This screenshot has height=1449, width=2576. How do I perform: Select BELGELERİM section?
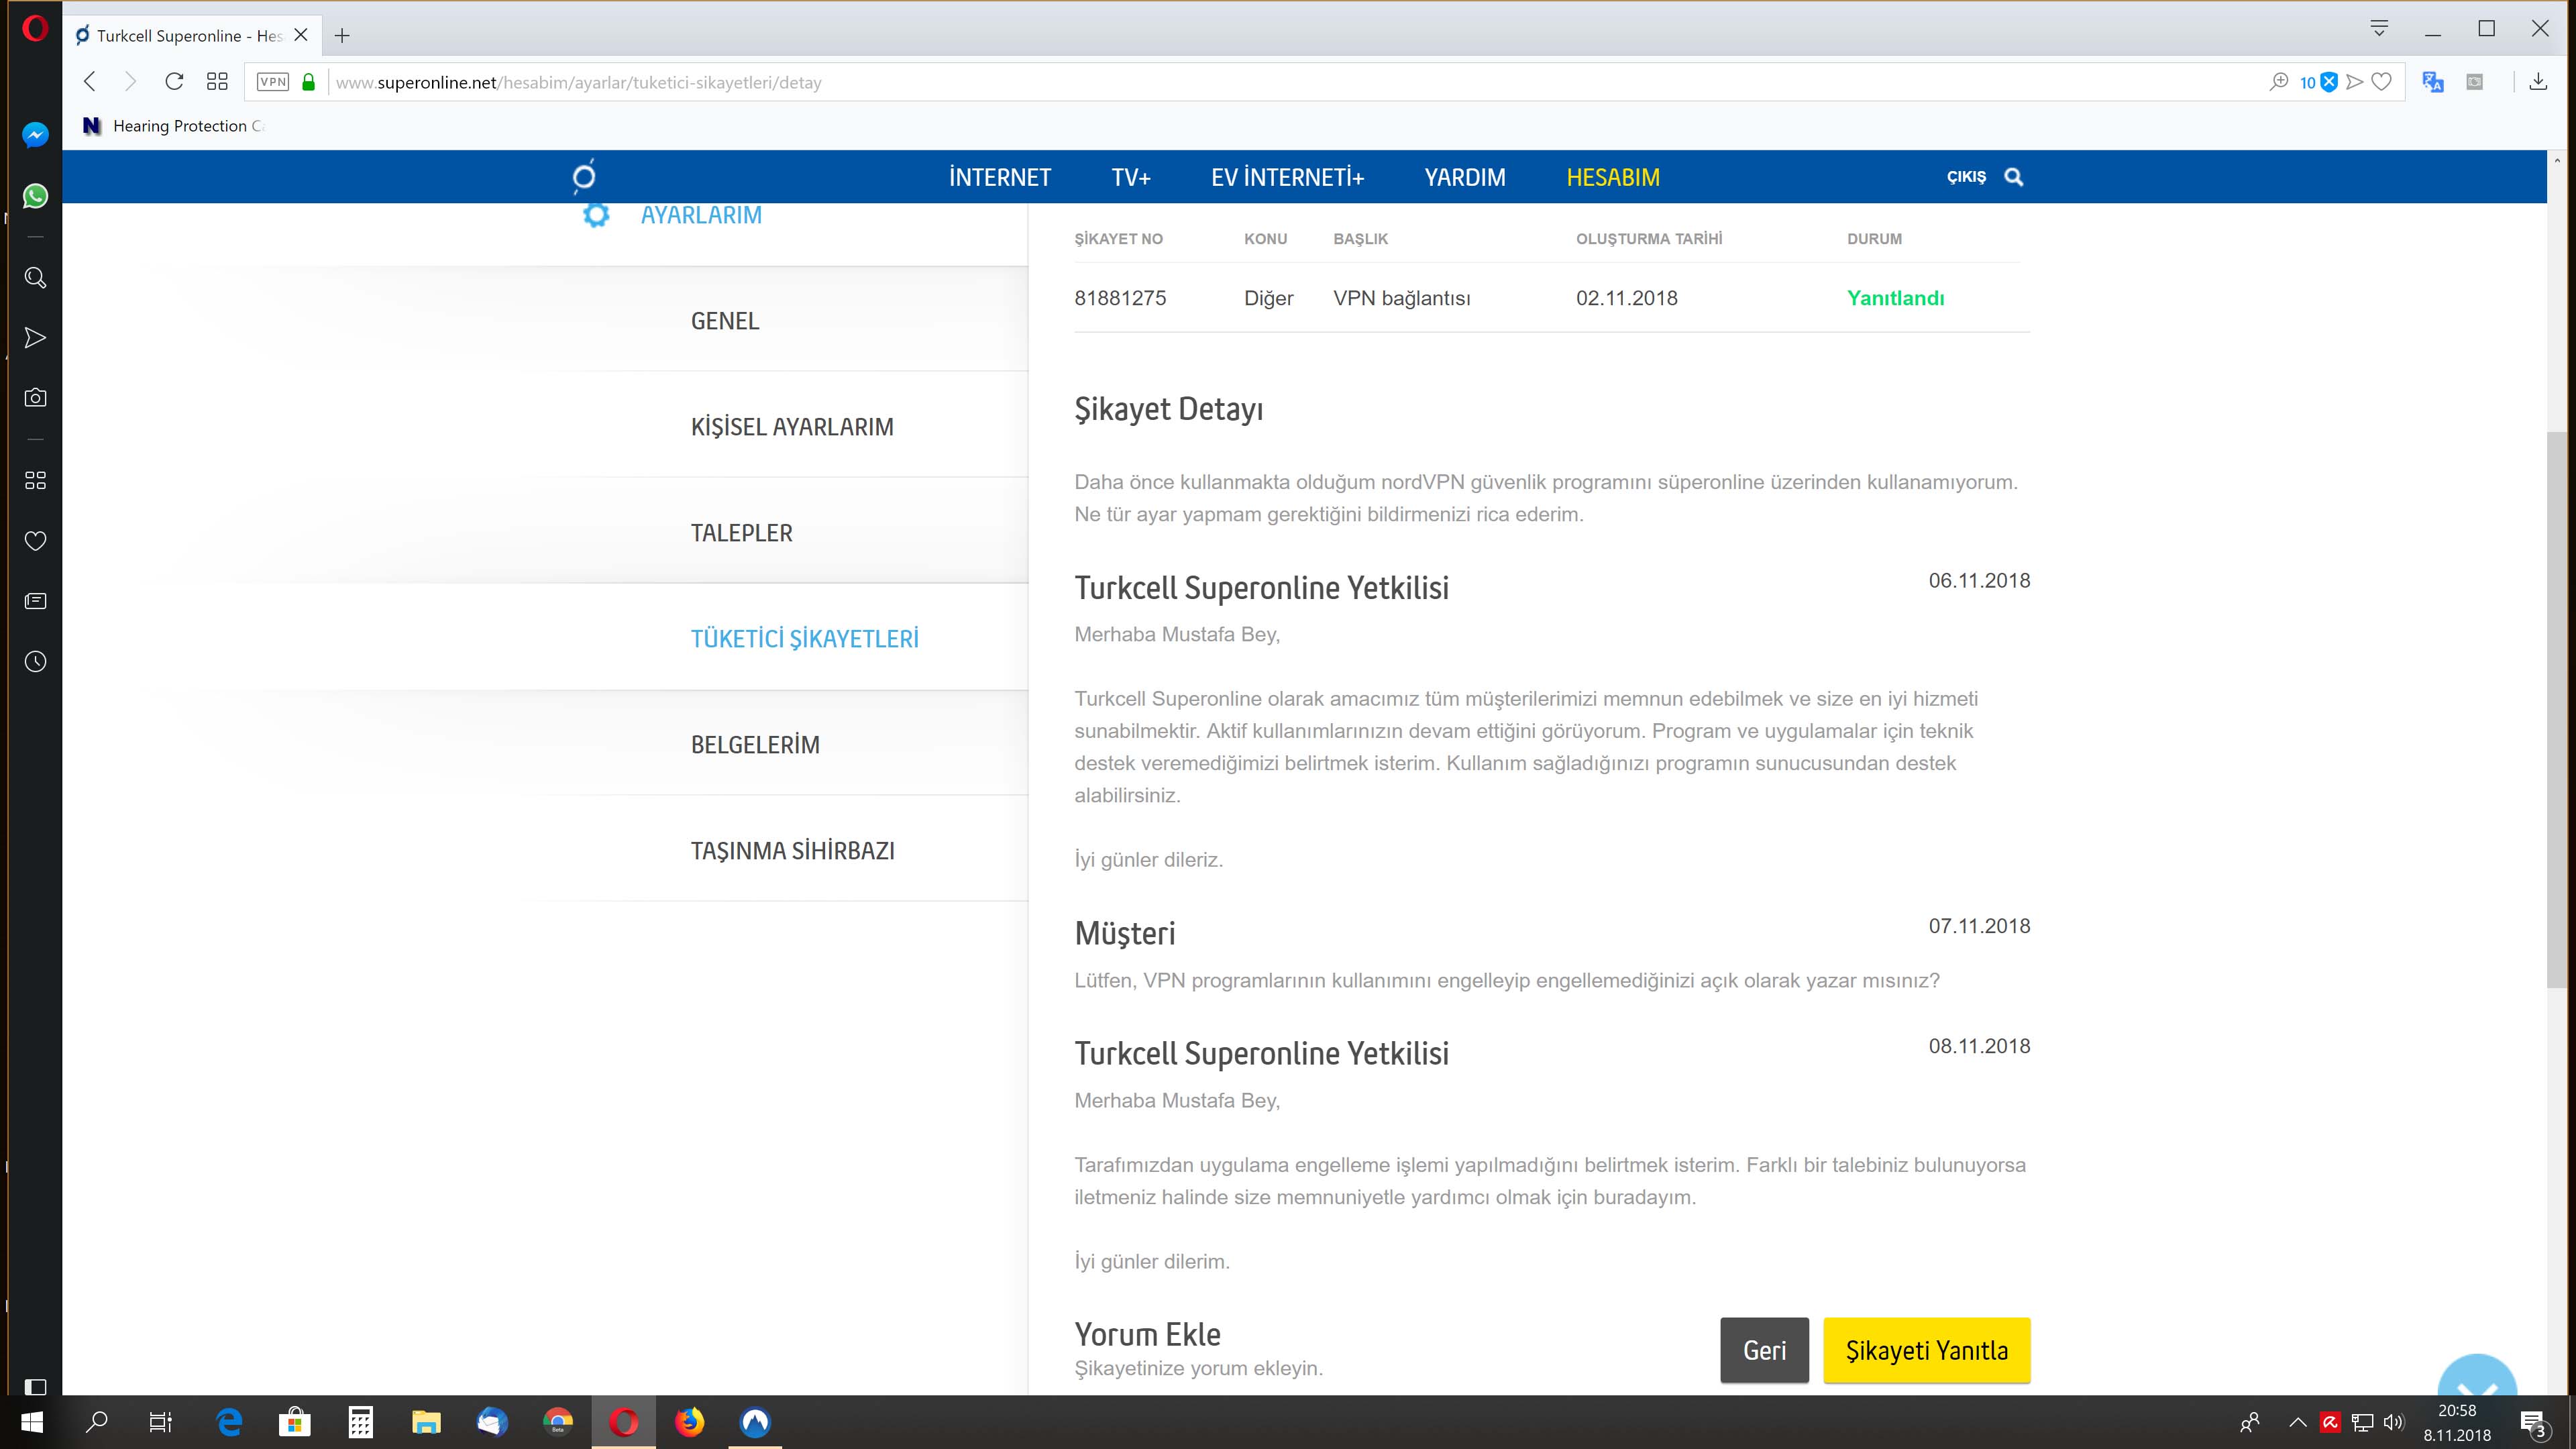[755, 745]
